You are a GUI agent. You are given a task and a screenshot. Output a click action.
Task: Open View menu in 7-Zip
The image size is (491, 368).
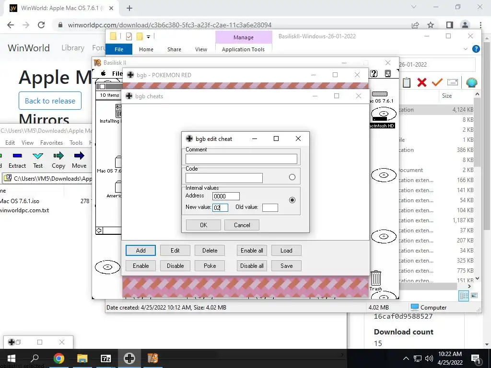[27, 143]
